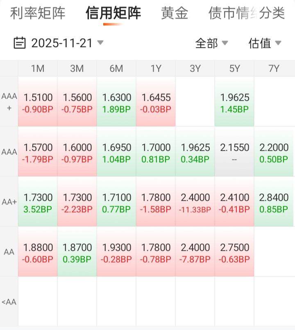
Task: Open the AA 3M cell showing 1.8700
Action: [x=77, y=252]
